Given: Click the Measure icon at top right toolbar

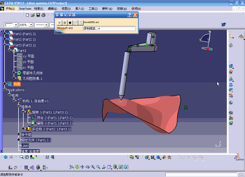Looking at the screenshot, I should 241,37.
